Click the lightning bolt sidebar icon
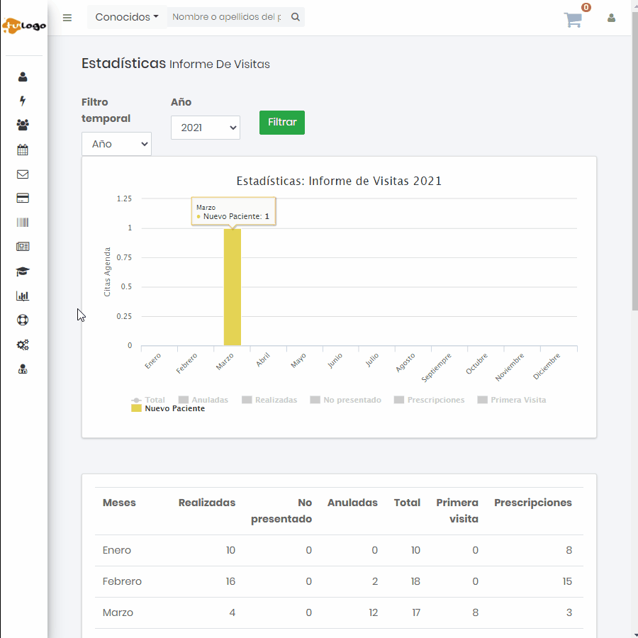 click(23, 101)
